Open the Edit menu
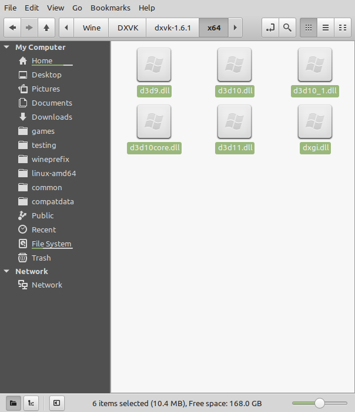Image resolution: width=355 pixels, height=412 pixels. pos(32,8)
